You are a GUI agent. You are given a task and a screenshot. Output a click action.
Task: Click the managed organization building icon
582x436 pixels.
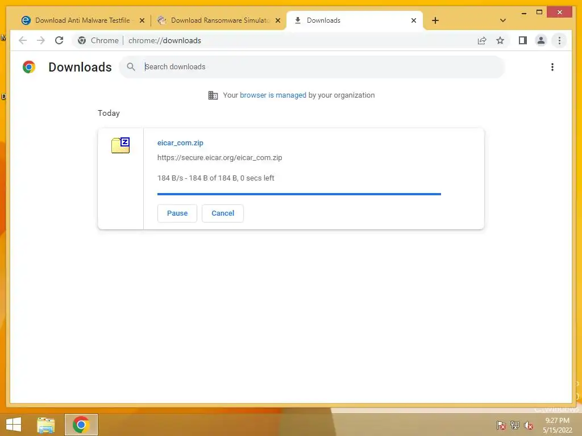(x=213, y=95)
